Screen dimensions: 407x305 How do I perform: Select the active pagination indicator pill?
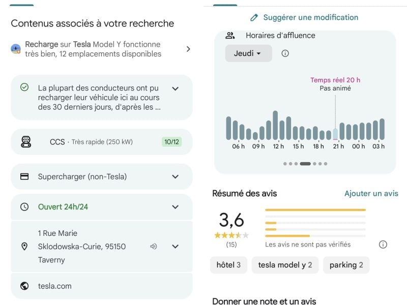[x=305, y=164]
